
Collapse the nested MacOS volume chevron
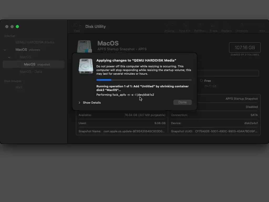point(9,57)
